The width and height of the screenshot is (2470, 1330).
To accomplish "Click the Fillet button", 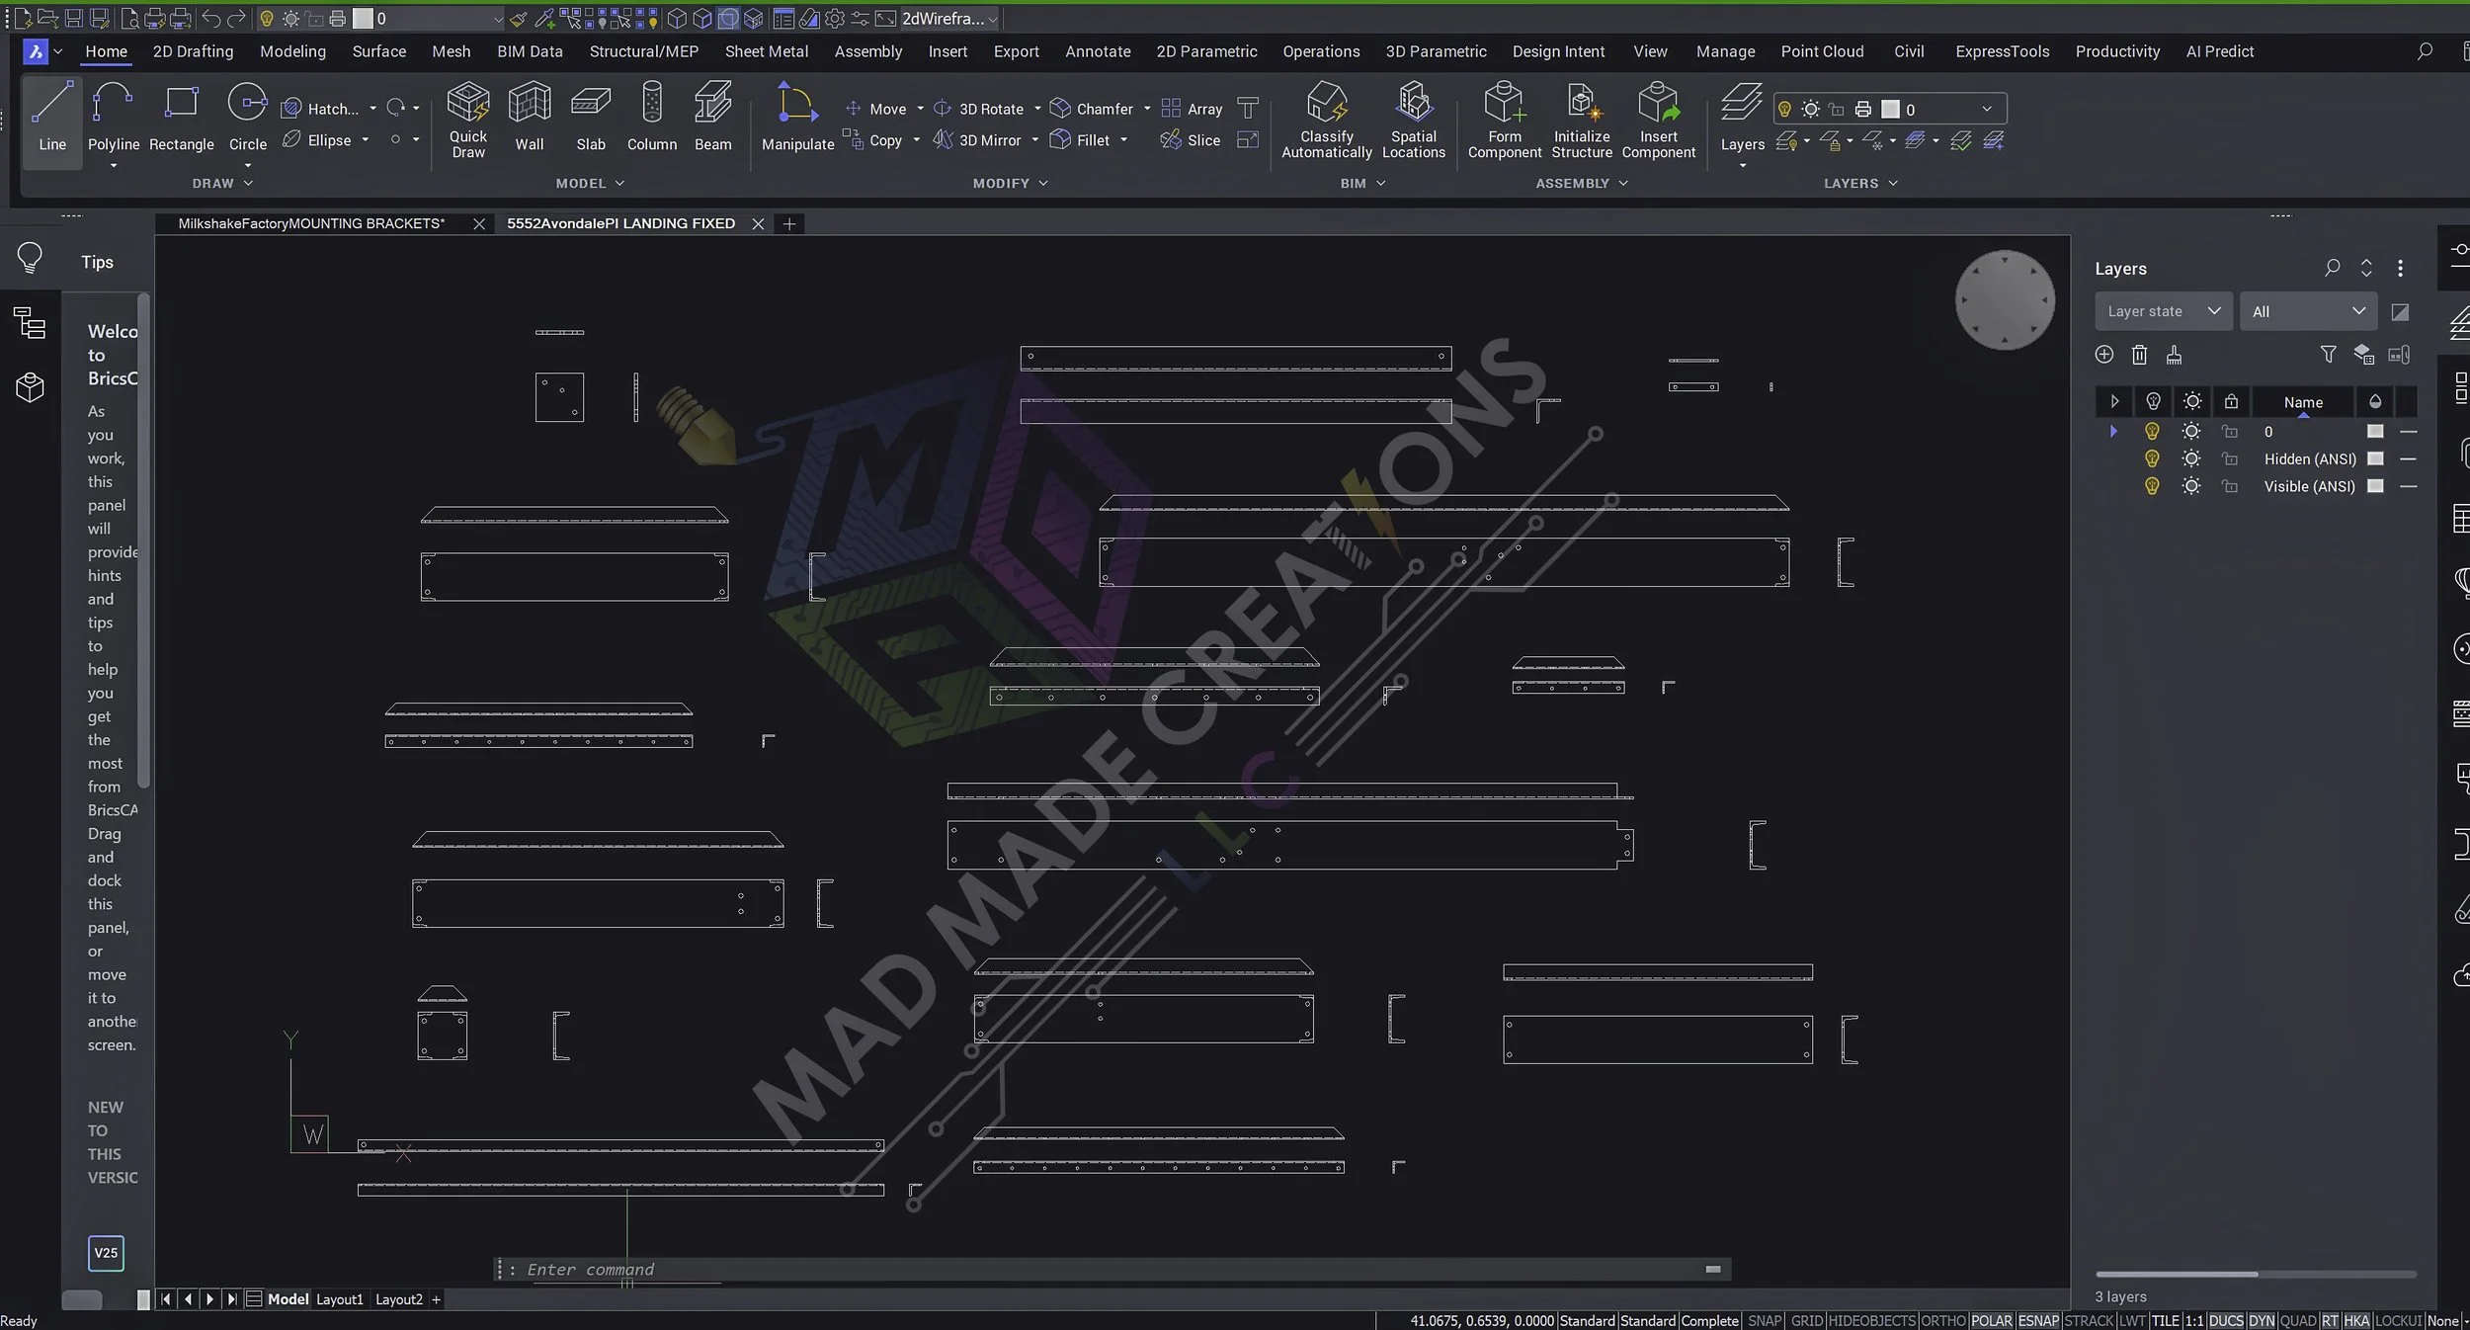I will tap(1080, 140).
